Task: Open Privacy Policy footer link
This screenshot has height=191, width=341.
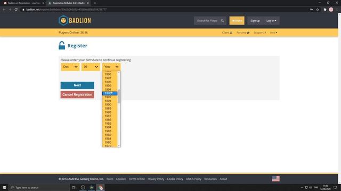Action: (x=156, y=179)
